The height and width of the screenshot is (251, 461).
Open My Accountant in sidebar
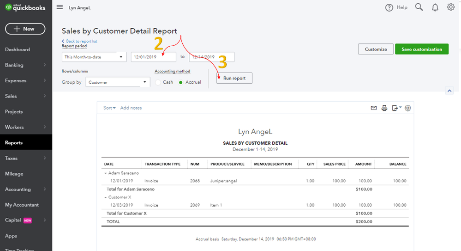click(22, 205)
